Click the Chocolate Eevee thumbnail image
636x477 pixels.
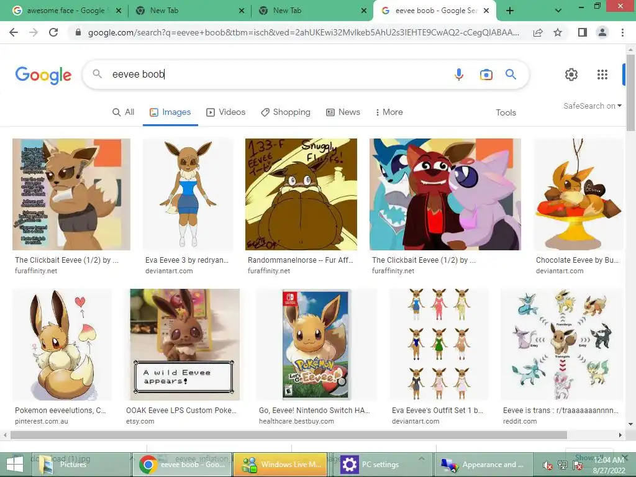click(578, 194)
